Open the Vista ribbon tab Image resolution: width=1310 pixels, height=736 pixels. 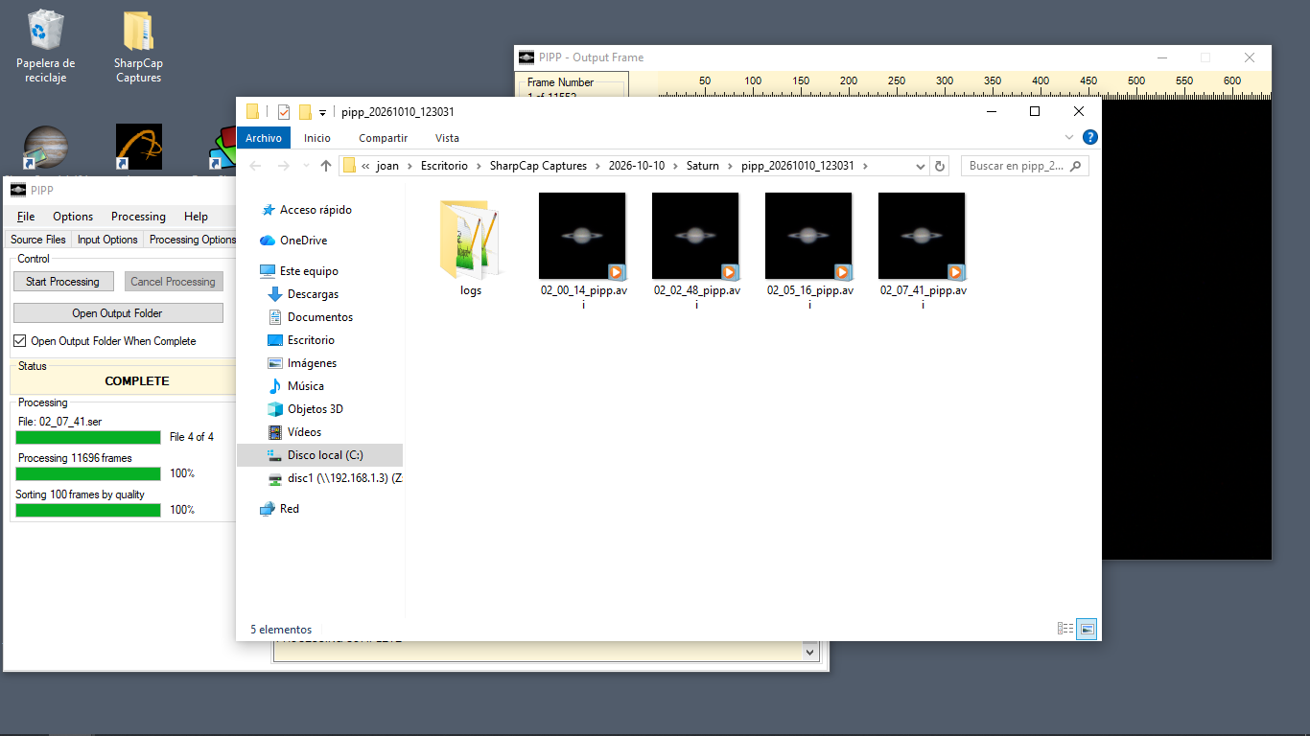point(447,138)
